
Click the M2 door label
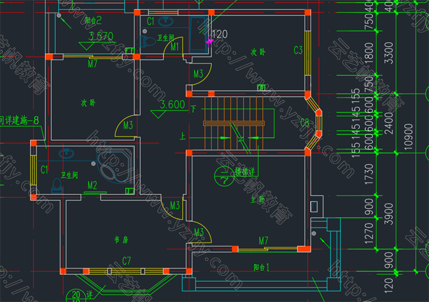tap(92, 186)
